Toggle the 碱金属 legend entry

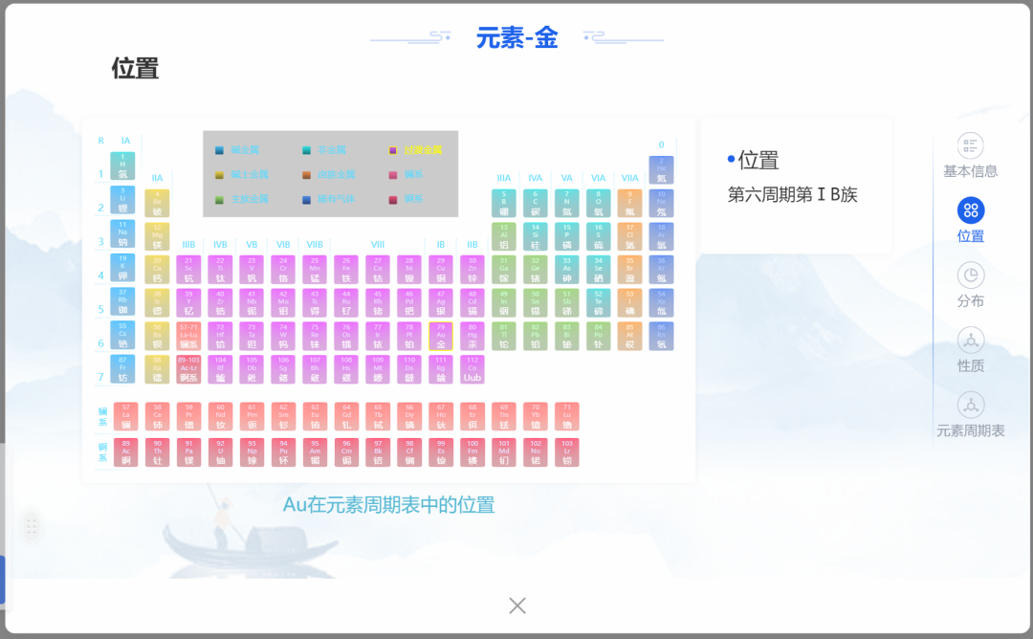pyautogui.click(x=219, y=150)
